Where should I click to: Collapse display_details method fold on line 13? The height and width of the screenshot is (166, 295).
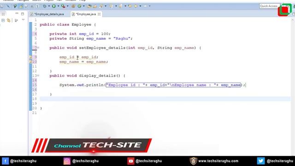click(x=38, y=76)
